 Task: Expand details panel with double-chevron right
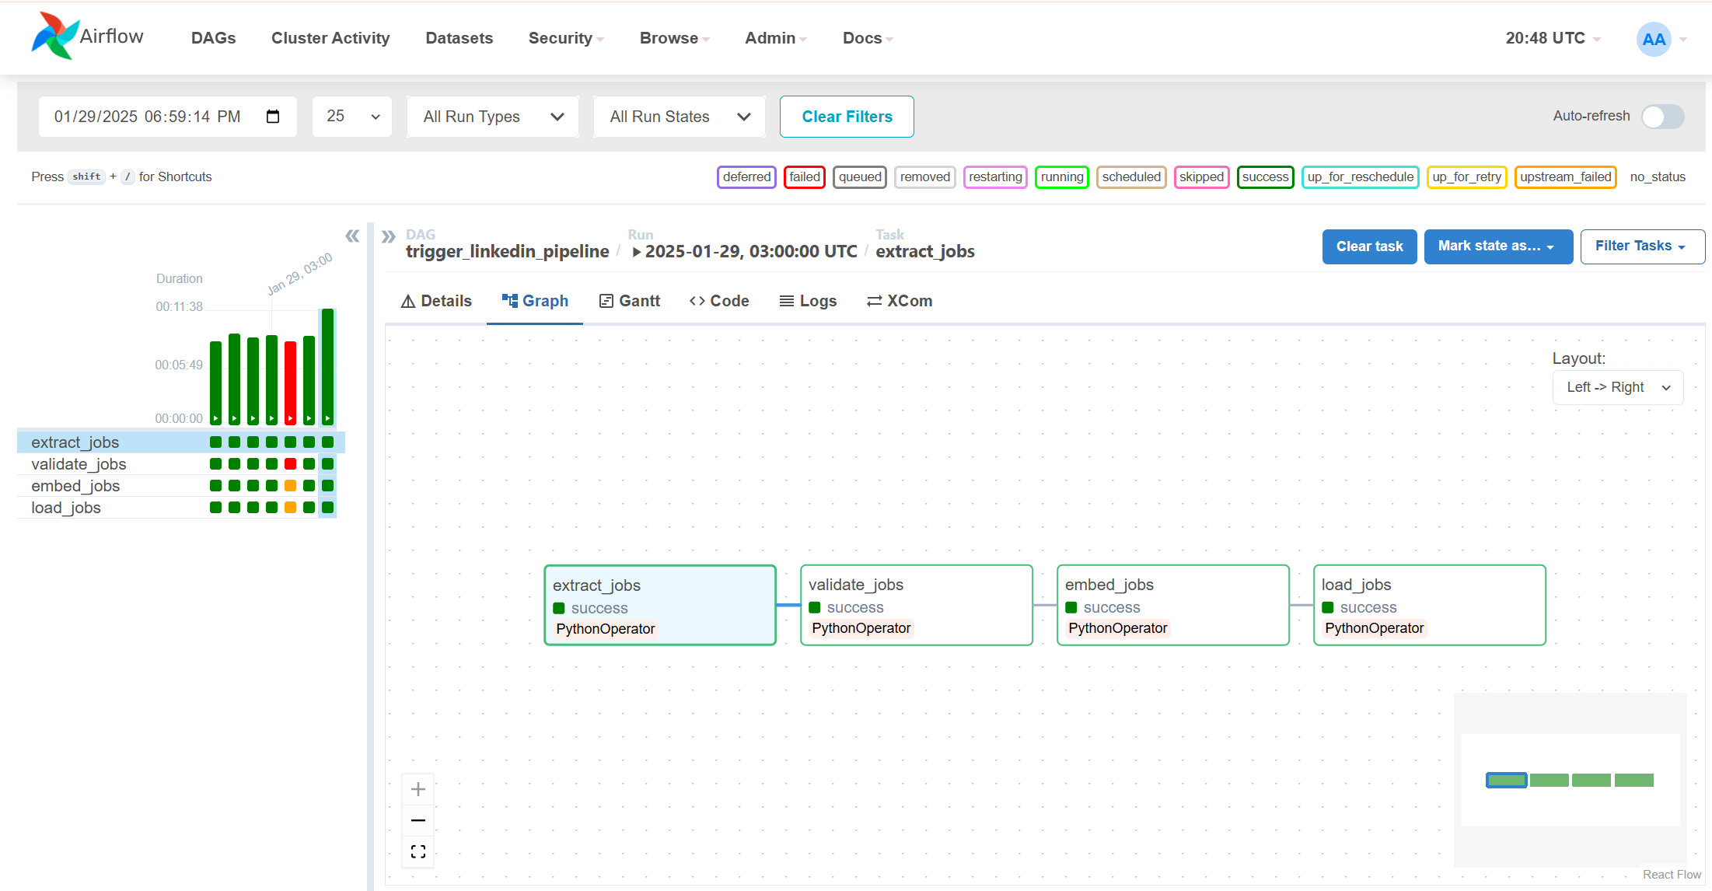coord(389,236)
